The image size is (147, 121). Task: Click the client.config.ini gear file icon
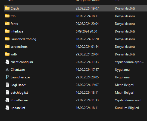pyautogui.click(x=7, y=62)
